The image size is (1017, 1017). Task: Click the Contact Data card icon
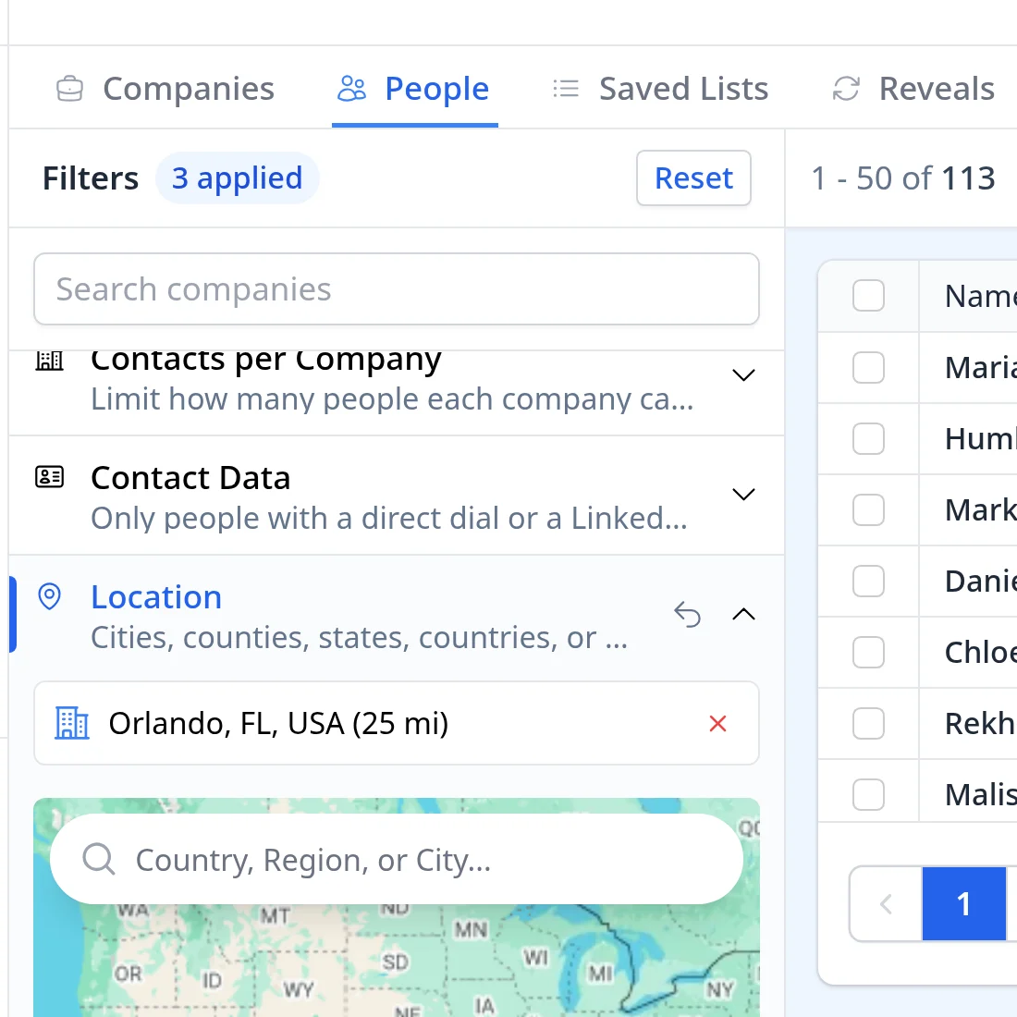point(49,477)
